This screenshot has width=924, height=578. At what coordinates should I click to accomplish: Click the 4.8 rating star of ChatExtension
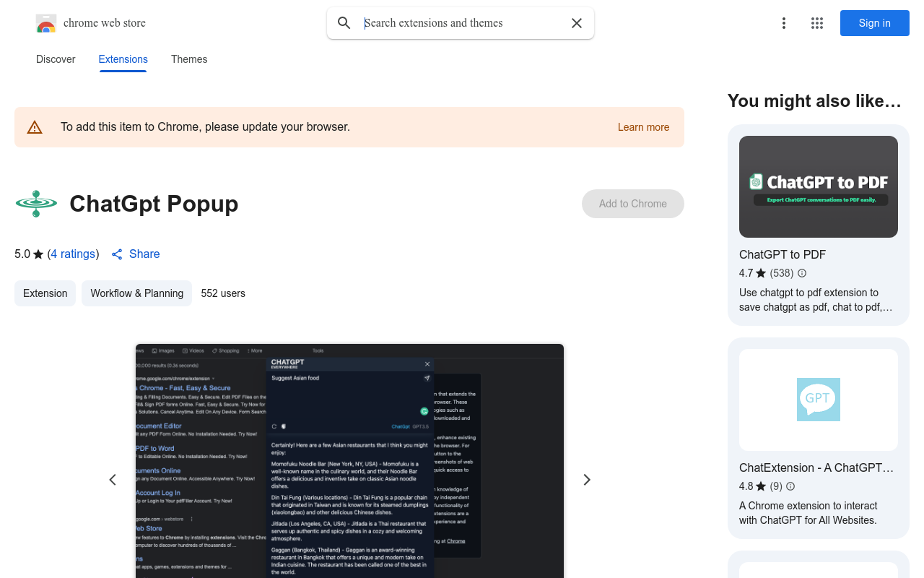tap(761, 486)
